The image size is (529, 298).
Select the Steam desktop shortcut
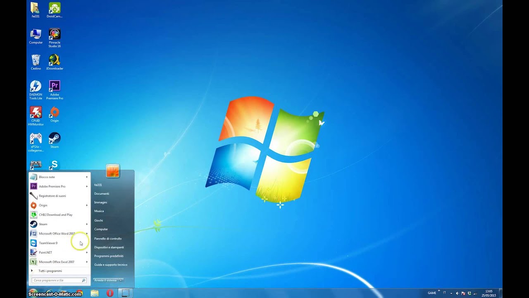(55, 141)
